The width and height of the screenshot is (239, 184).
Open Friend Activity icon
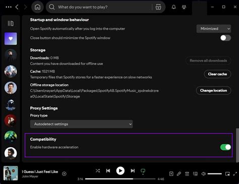pyautogui.click(x=184, y=7)
